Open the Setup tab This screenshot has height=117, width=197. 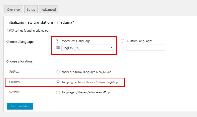31,9
